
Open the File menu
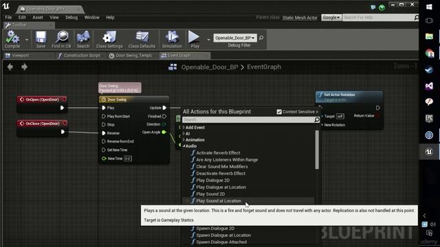coord(8,17)
